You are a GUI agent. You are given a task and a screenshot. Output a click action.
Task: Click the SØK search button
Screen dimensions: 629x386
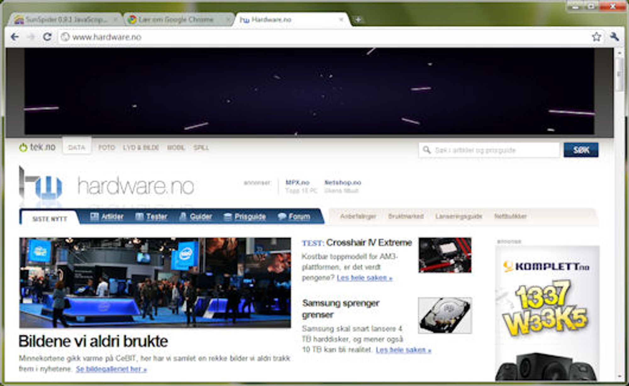pyautogui.click(x=581, y=150)
